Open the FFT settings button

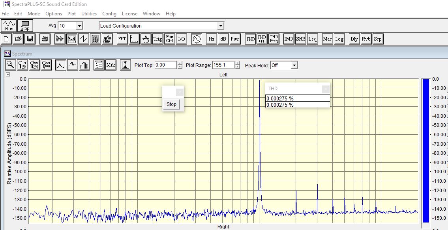coord(122,39)
